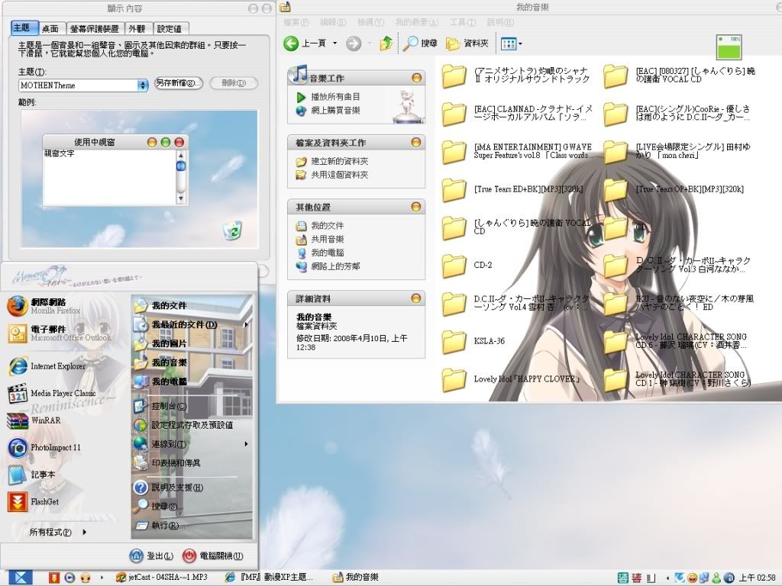This screenshot has height=586, width=782.
Task: Switch to the 外觀 tab
Action: [137, 29]
